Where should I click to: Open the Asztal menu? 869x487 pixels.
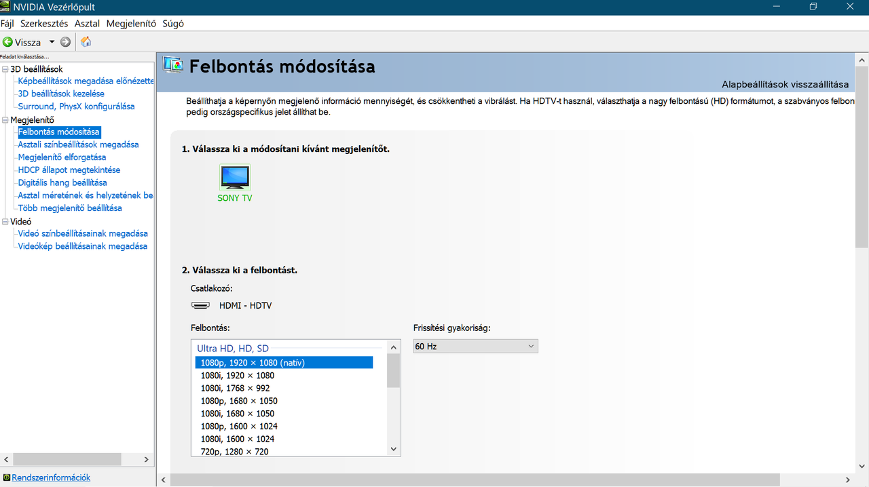87,23
